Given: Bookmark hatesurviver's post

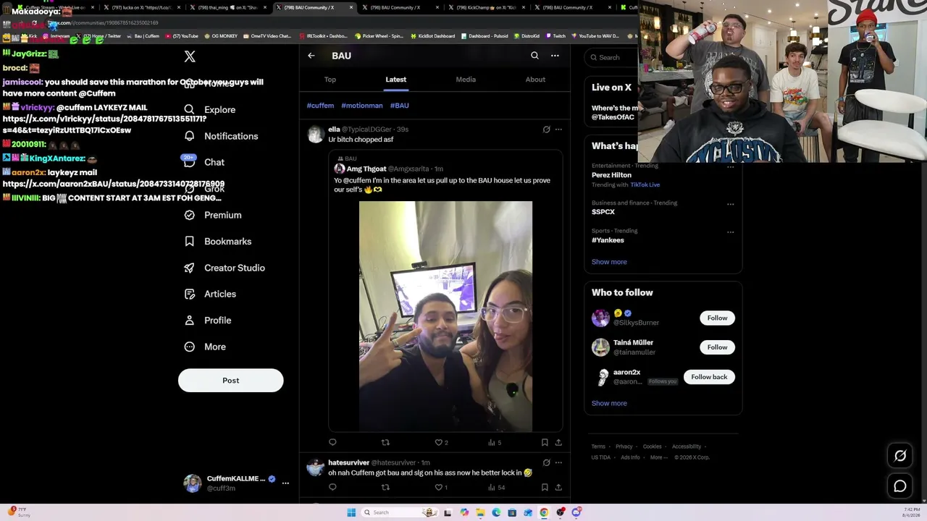Looking at the screenshot, I should 545,487.
